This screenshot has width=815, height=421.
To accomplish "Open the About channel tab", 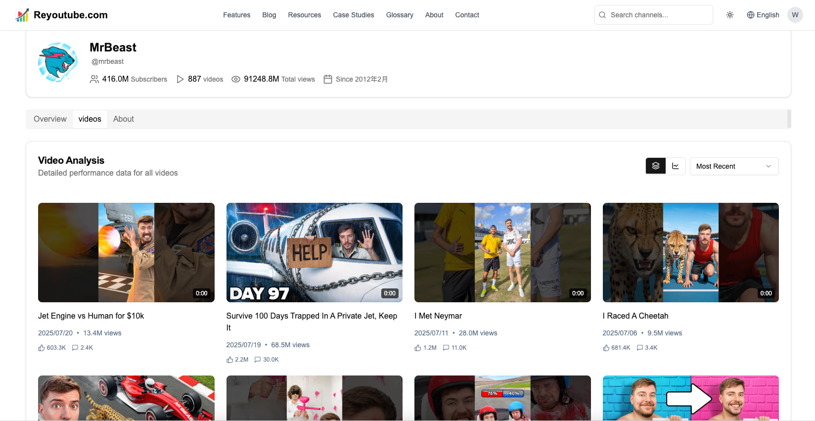I will pos(124,119).
